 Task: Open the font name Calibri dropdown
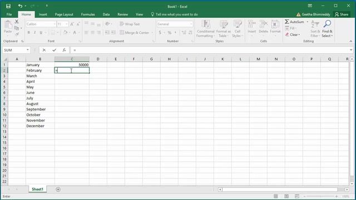[x=55, y=24]
